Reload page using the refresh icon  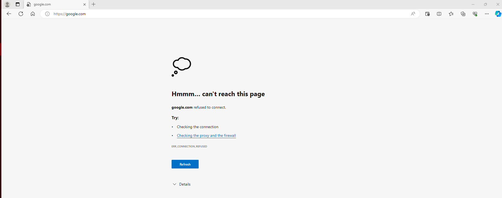tap(21, 14)
